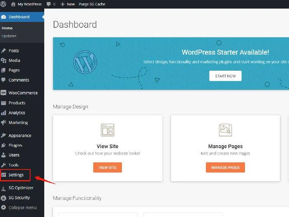Click the Products archive box icon
This screenshot has height=217, width=289.
coord(3,103)
